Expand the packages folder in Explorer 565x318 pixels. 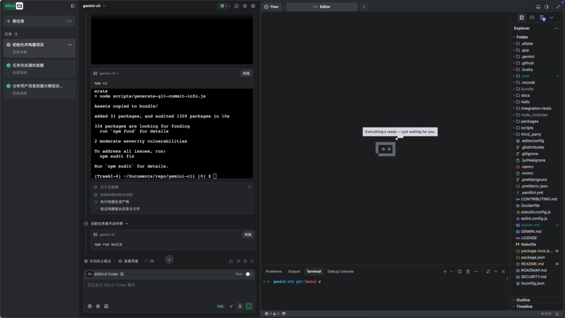tap(529, 121)
